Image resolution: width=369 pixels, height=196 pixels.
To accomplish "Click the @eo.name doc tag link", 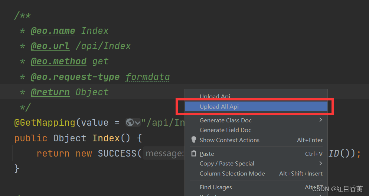I will pos(53,31).
